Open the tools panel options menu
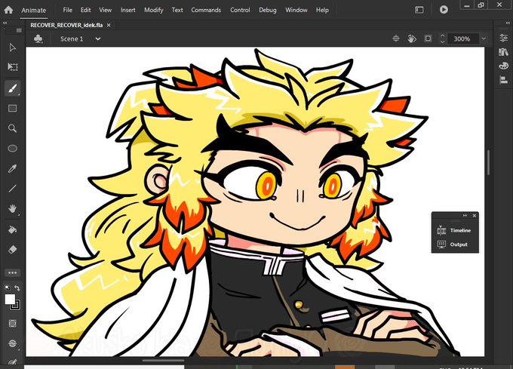Viewport: 513px width, 369px height. click(19, 30)
